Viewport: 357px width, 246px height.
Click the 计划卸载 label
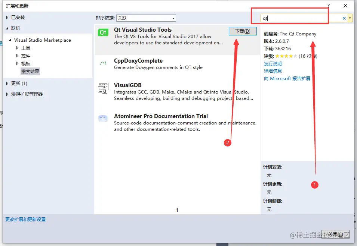273,201
